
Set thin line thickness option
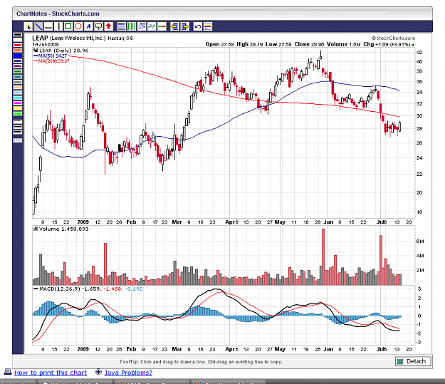pyautogui.click(x=18, y=122)
